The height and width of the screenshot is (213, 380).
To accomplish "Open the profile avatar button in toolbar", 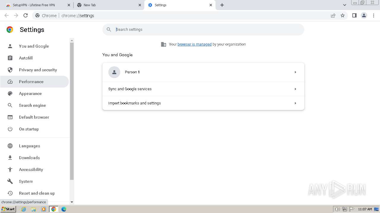I will (364, 15).
